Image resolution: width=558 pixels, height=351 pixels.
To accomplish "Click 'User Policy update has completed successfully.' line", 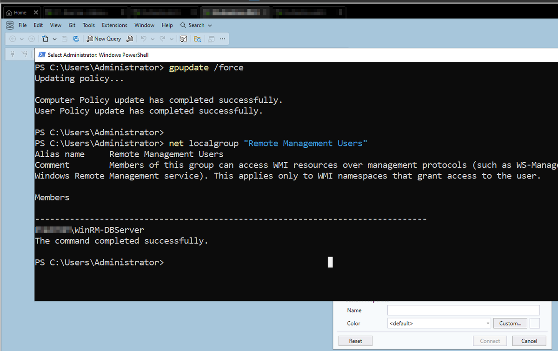I will click(x=149, y=111).
